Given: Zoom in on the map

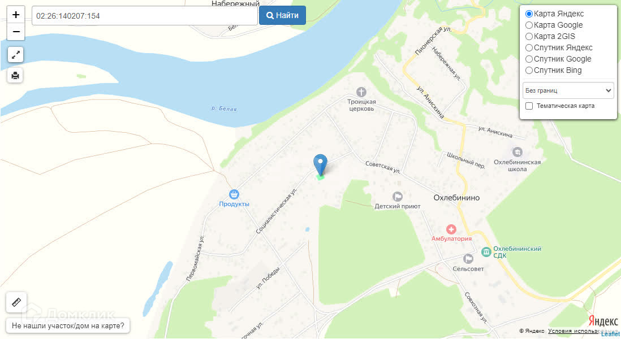Looking at the screenshot, I should click(x=16, y=15).
